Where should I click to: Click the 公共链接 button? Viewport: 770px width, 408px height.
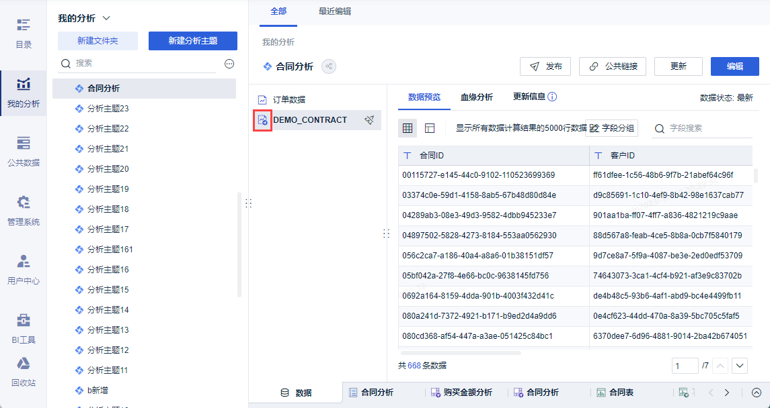pyautogui.click(x=613, y=66)
